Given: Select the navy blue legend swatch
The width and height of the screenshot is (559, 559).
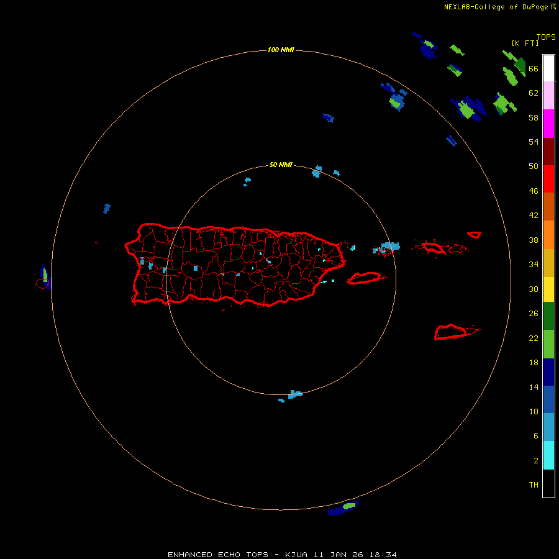Looking at the screenshot, I should tap(548, 372).
